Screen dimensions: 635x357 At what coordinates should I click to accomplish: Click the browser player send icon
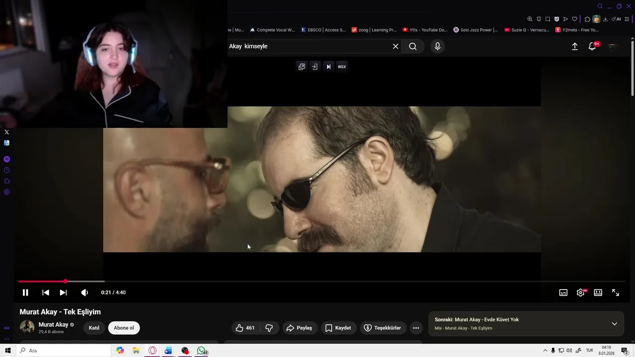tap(566, 19)
